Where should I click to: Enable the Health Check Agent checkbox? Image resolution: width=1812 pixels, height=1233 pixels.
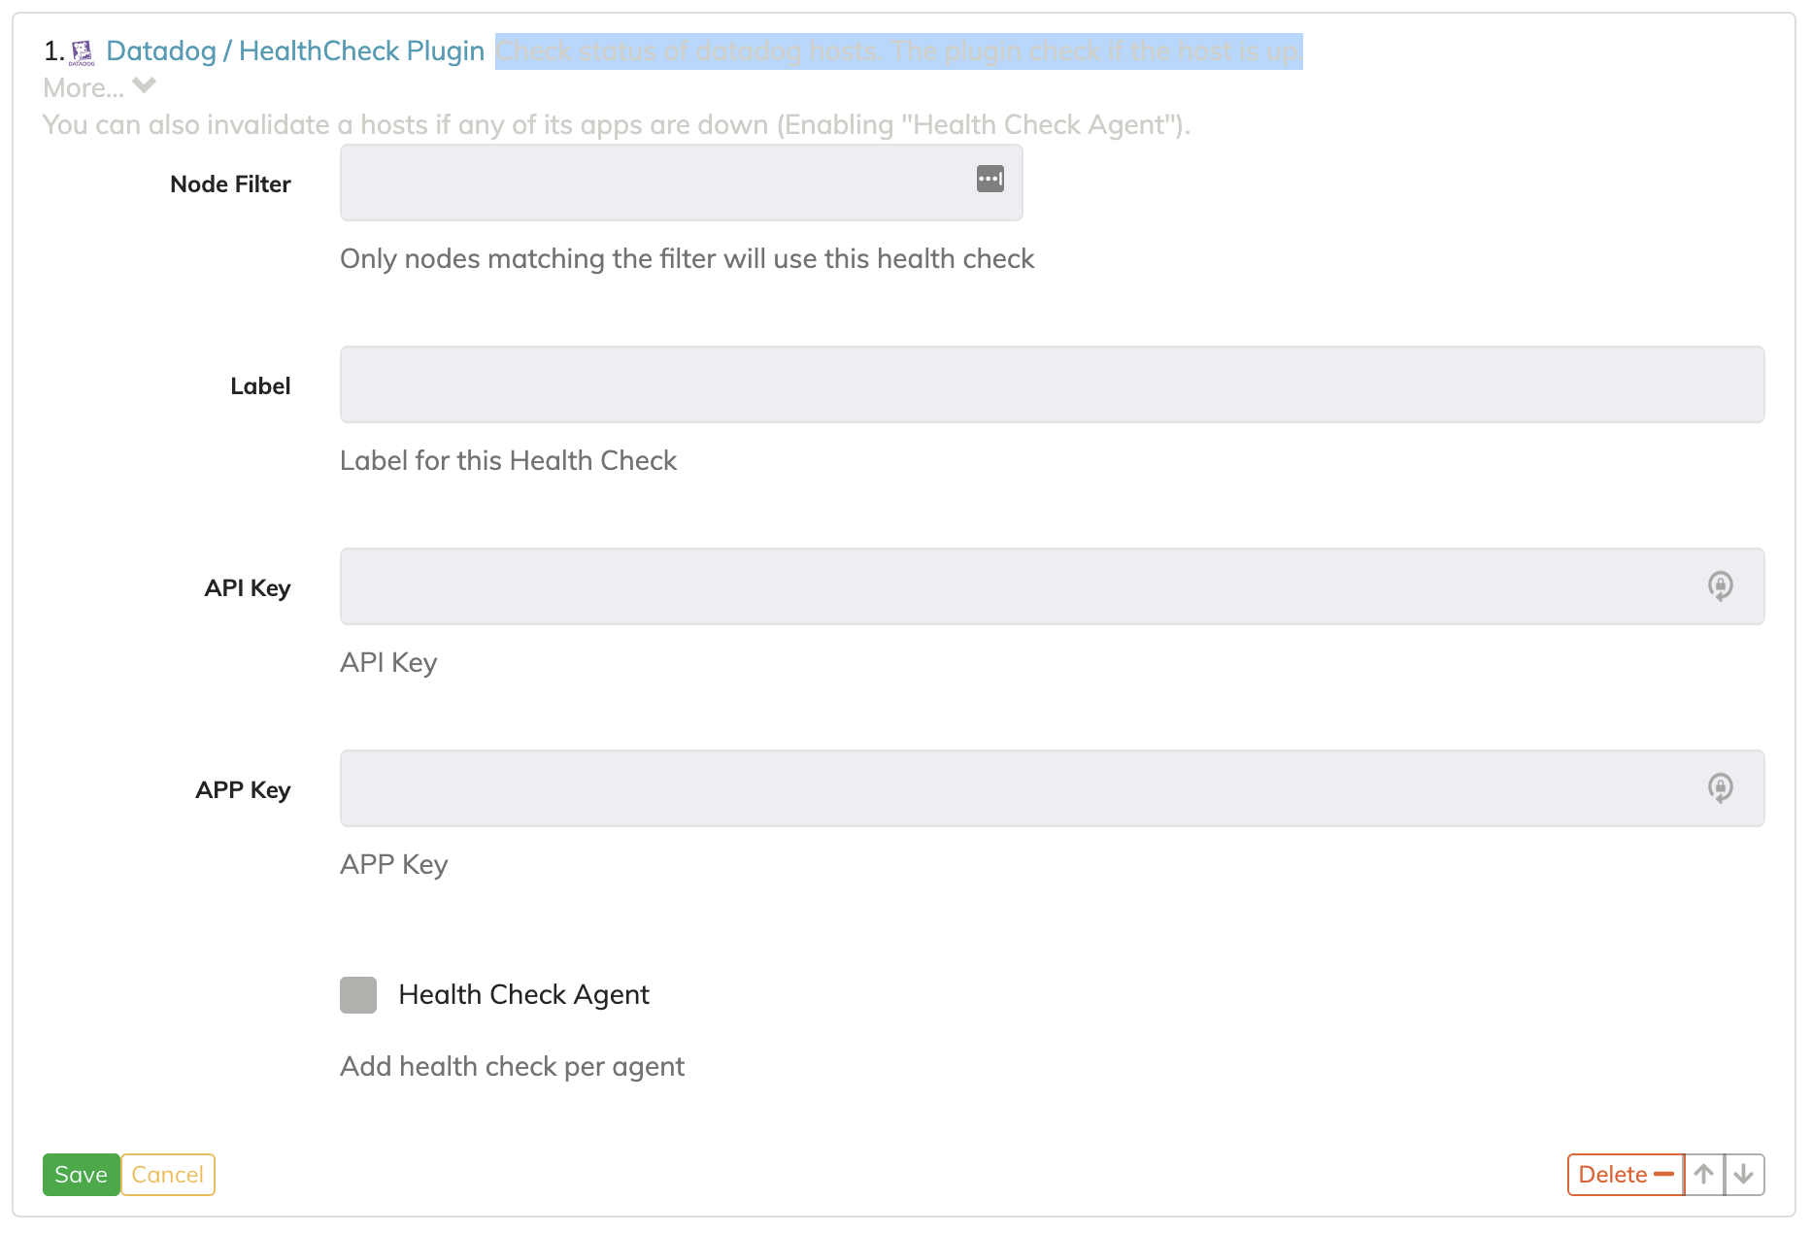tap(358, 995)
